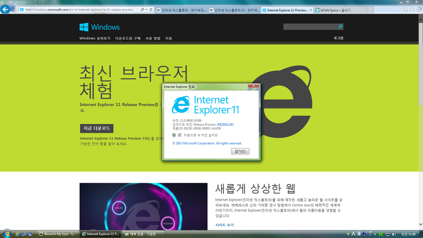Click the green tray application icon
Viewport: 423px width, 238px height.
click(x=381, y=234)
